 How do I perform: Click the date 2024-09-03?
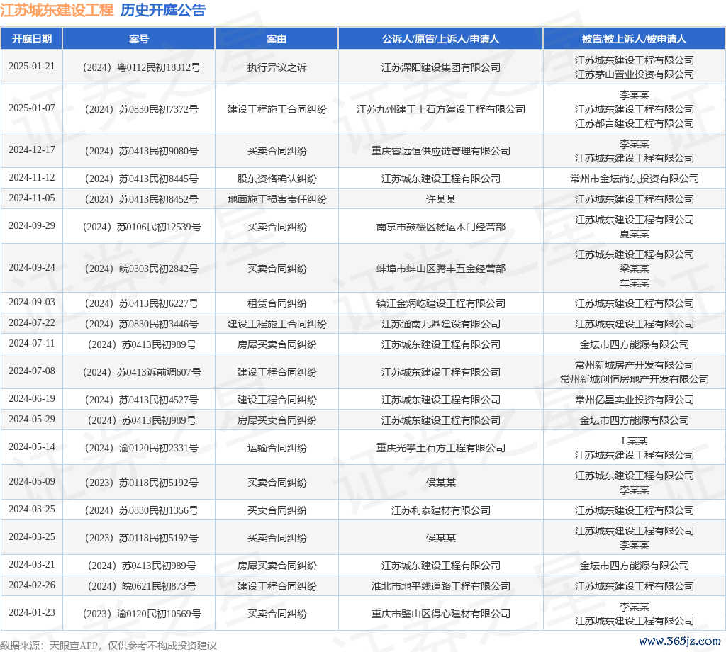pos(31,302)
